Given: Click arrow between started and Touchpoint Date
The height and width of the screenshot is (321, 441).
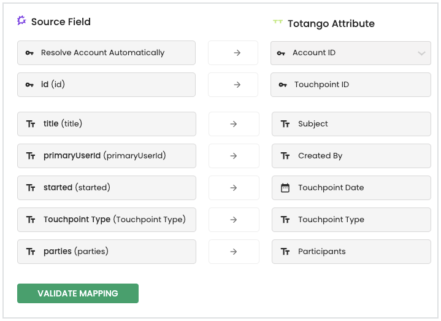Looking at the screenshot, I should point(234,188).
